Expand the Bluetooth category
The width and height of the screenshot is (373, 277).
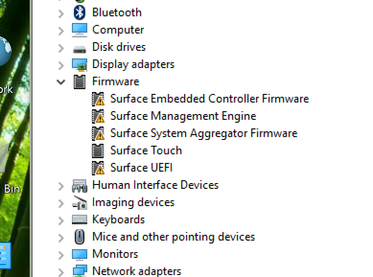pos(61,14)
